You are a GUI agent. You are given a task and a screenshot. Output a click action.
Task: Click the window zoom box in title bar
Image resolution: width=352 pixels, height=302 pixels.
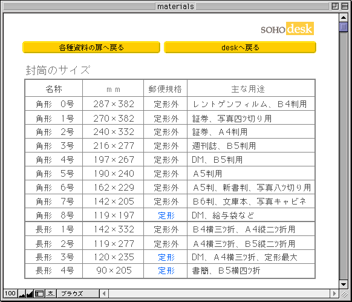(335, 6)
